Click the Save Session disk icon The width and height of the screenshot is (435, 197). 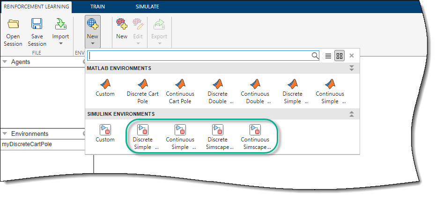tap(37, 25)
